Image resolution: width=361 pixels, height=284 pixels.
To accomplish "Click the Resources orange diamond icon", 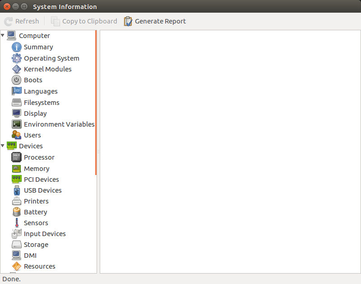I will [x=17, y=266].
